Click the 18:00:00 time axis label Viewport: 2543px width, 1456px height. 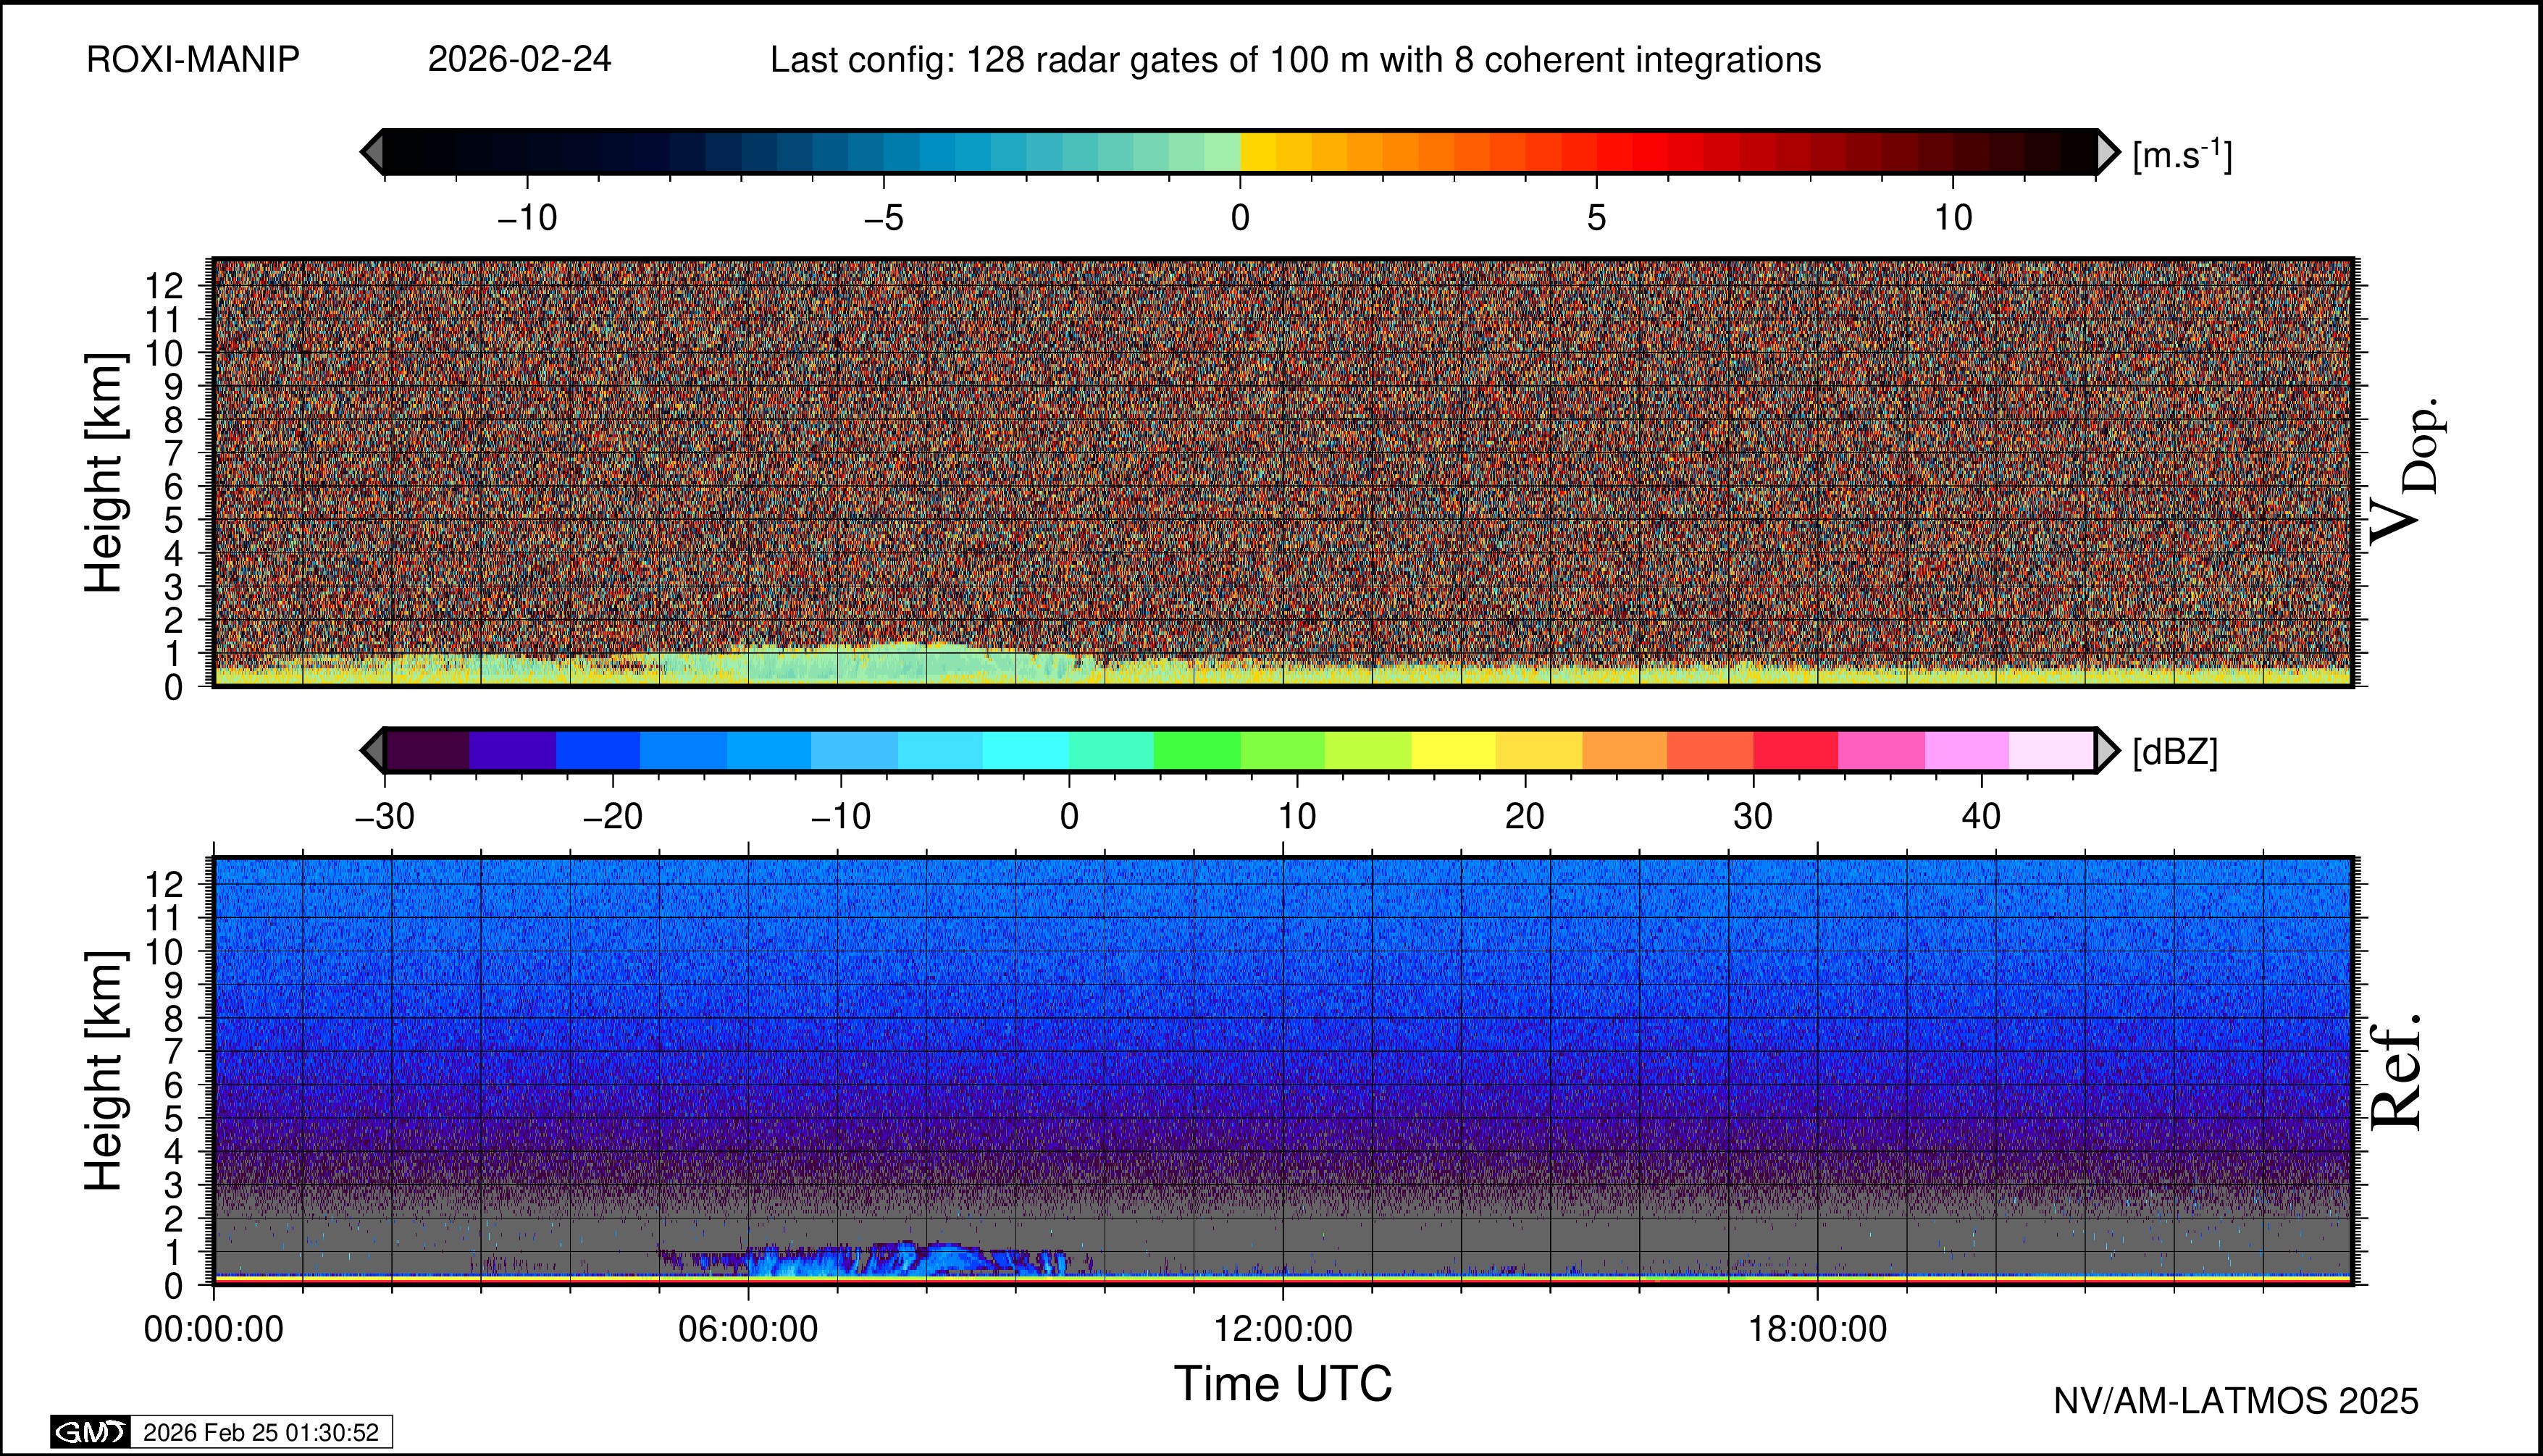1817,1329
